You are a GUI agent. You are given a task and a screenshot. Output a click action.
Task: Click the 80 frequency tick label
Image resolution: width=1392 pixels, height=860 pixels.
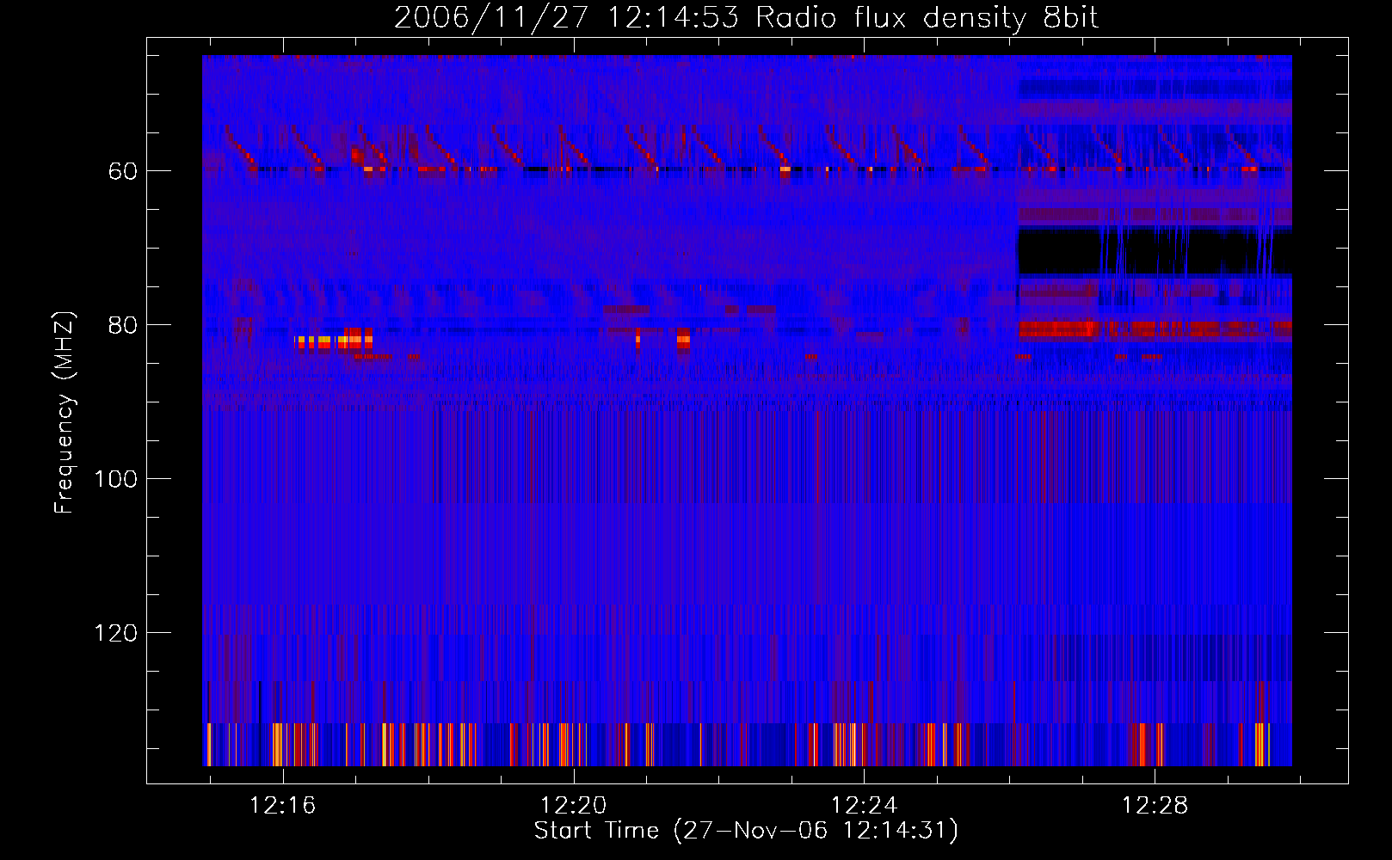123,325
